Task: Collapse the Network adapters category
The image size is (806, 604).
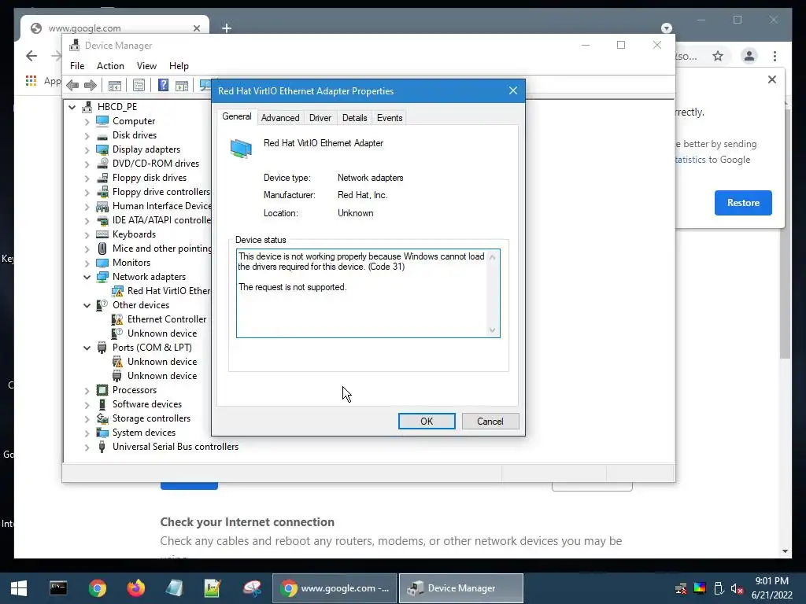Action: pos(87,278)
